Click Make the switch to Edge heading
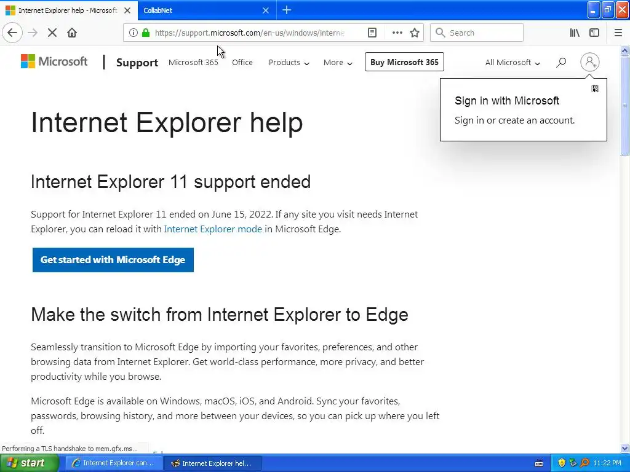The image size is (630, 472). (220, 314)
